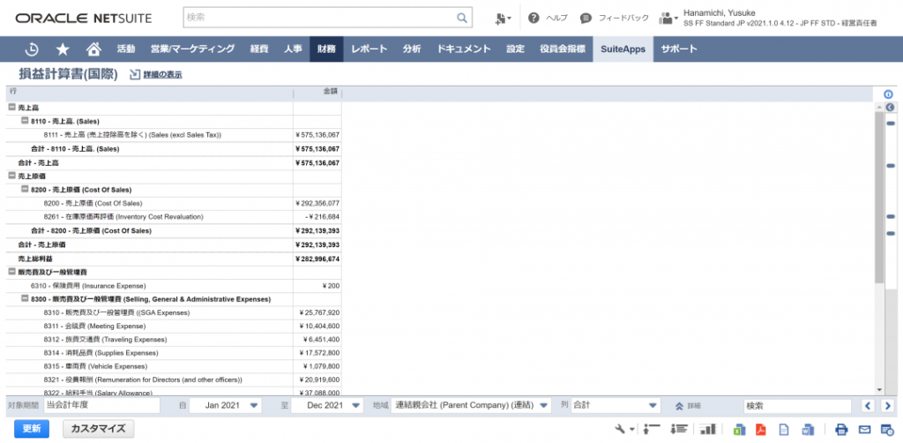Open the Dec 2021 end period dropdown
Image resolution: width=903 pixels, height=443 pixels.
pos(356,406)
